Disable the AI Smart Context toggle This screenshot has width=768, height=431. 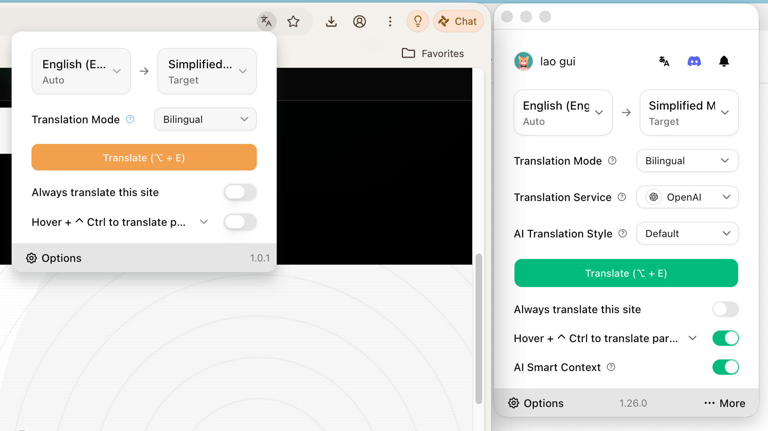(x=725, y=367)
